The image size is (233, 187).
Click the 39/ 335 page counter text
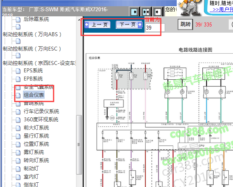[x=203, y=24]
